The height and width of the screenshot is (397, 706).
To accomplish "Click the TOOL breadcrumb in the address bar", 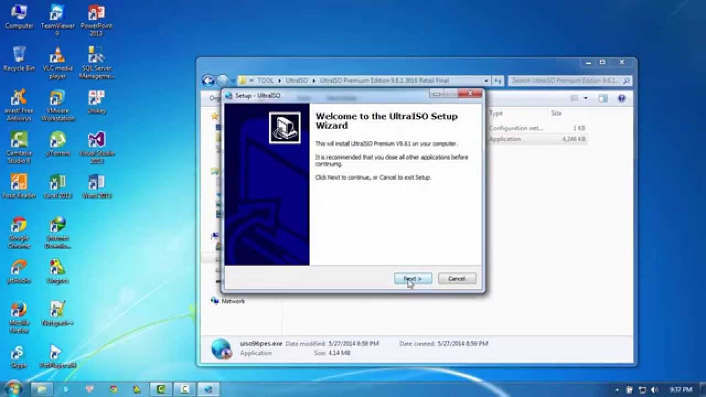I will pyautogui.click(x=265, y=81).
